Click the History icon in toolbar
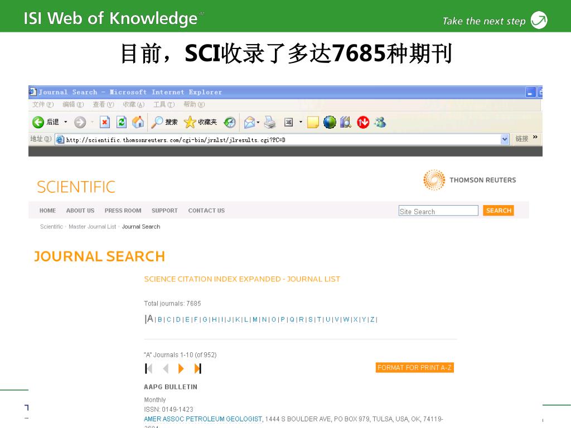 (x=230, y=122)
